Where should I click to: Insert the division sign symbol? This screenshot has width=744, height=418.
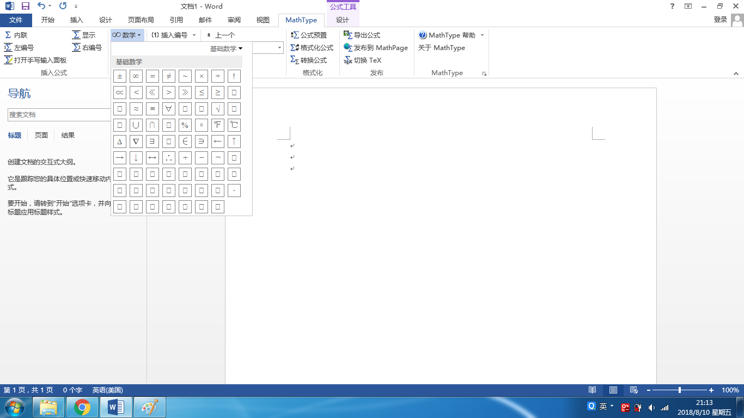coord(218,76)
